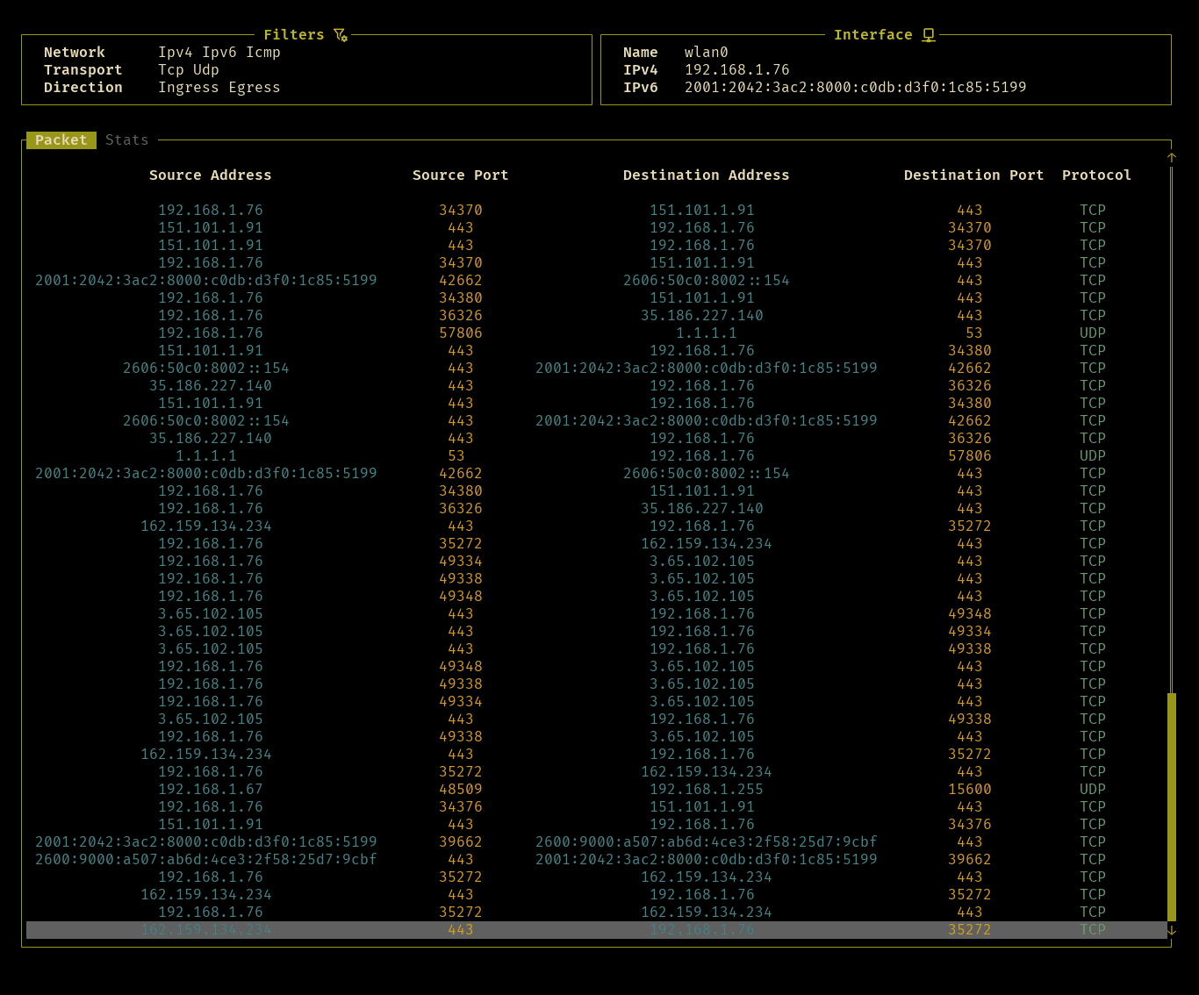Toggle the Tcp transport filter

tap(170, 69)
